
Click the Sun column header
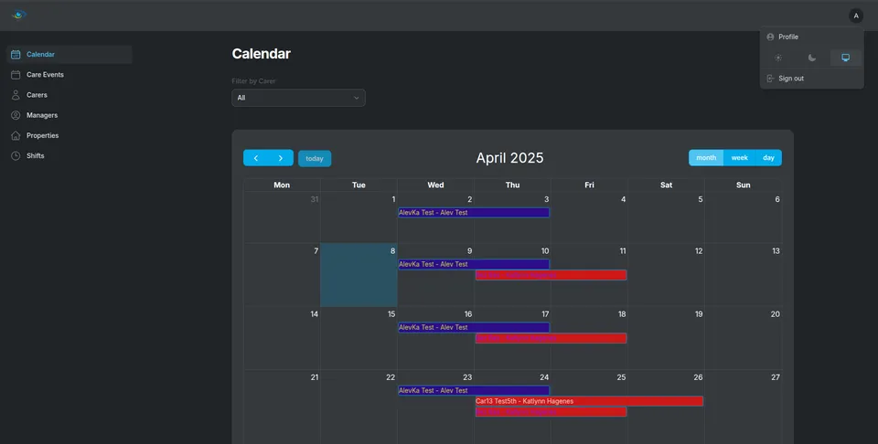click(x=743, y=185)
